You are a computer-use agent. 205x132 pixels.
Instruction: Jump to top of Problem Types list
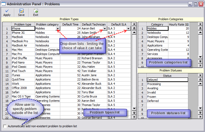[x=134, y=24]
